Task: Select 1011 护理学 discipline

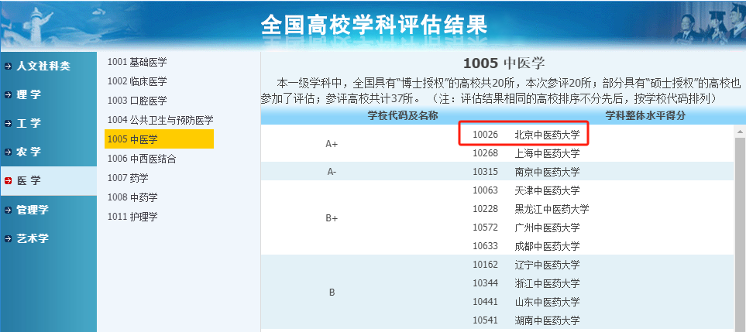Action: tap(132, 217)
